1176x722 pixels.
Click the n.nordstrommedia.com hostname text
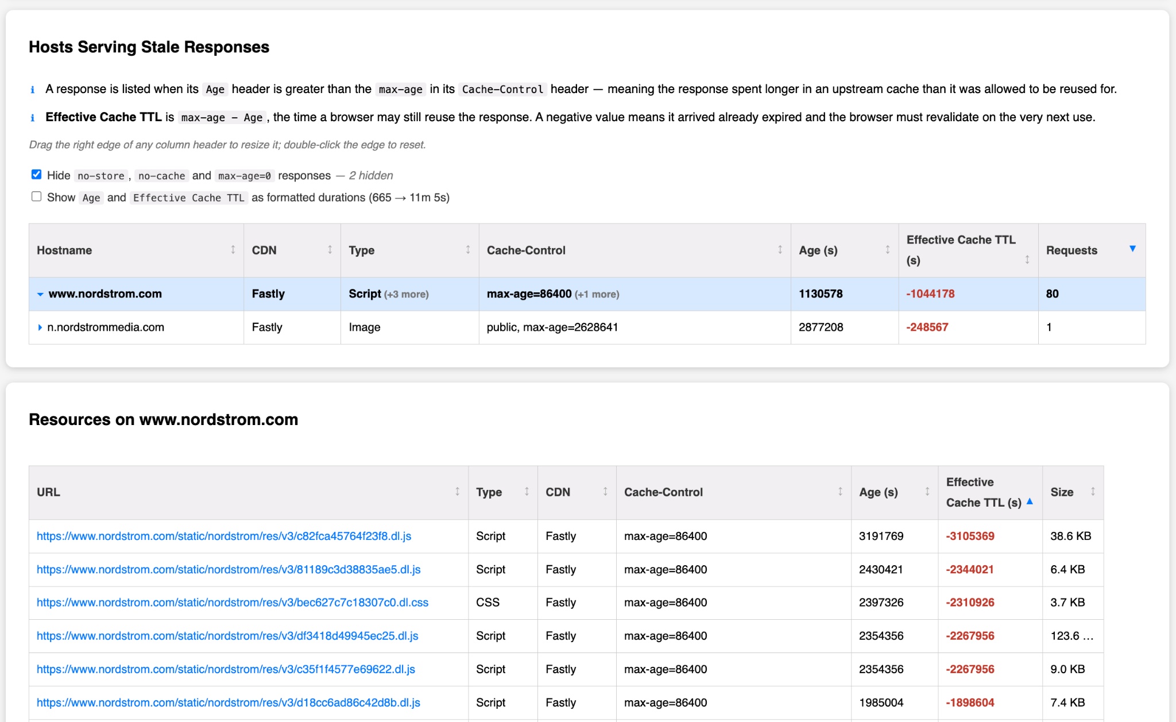click(x=106, y=327)
